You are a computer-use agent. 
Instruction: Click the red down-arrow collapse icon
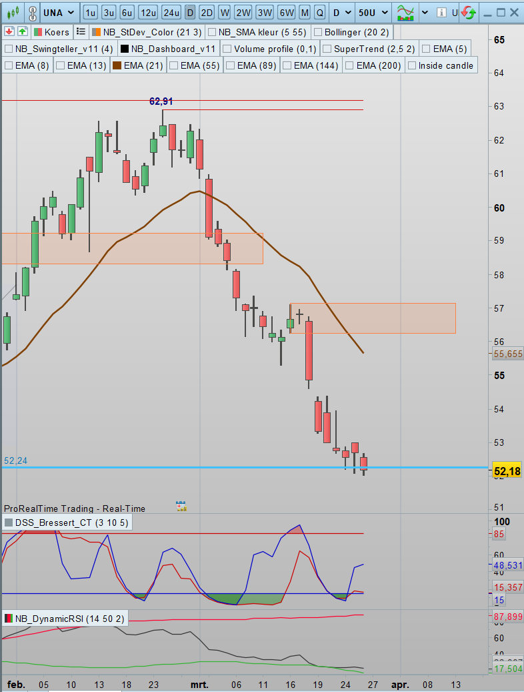9,31
